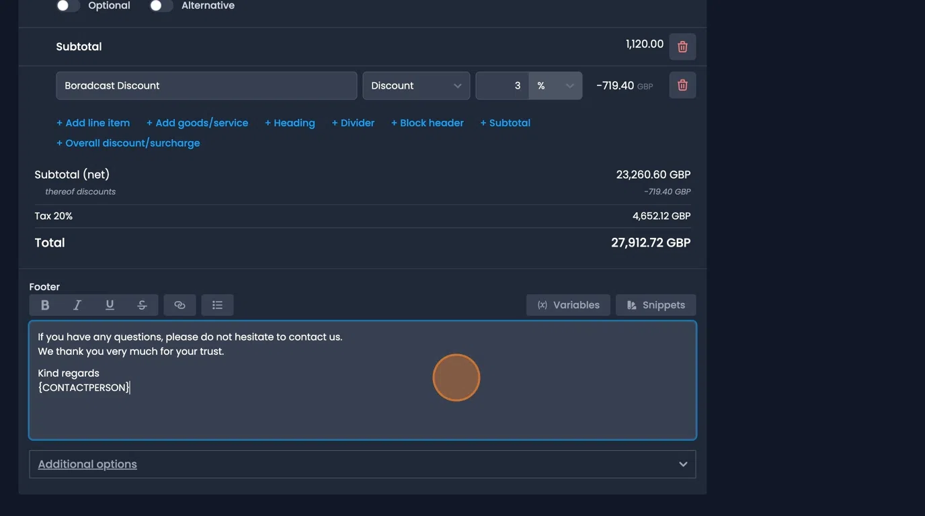
Task: Open the Variables panel
Action: (568, 304)
